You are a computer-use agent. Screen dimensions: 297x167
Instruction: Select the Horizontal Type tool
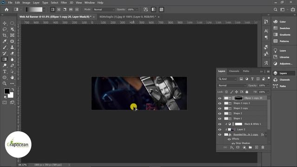(x=5, y=71)
